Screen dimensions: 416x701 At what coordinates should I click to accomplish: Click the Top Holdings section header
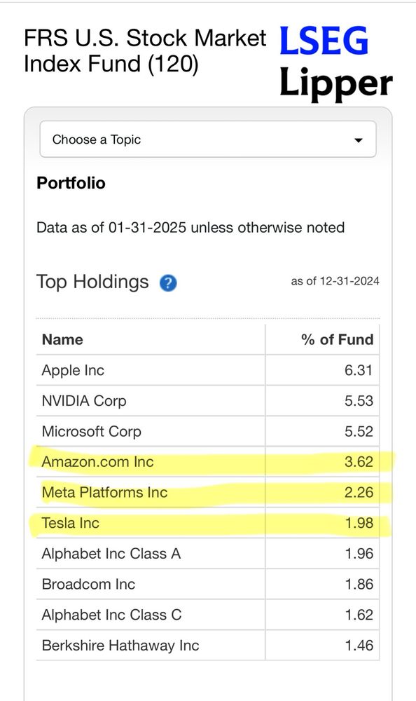pyautogui.click(x=91, y=282)
